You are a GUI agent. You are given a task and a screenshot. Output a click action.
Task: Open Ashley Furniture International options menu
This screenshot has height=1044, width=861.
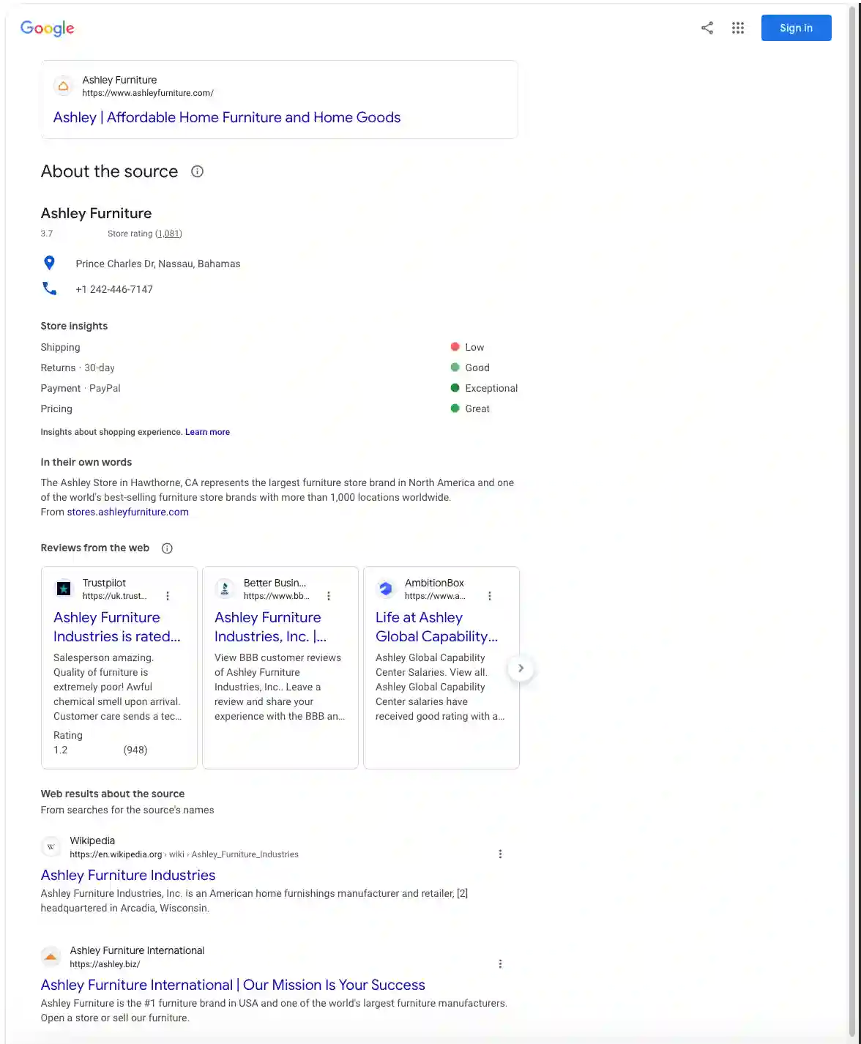(x=500, y=963)
